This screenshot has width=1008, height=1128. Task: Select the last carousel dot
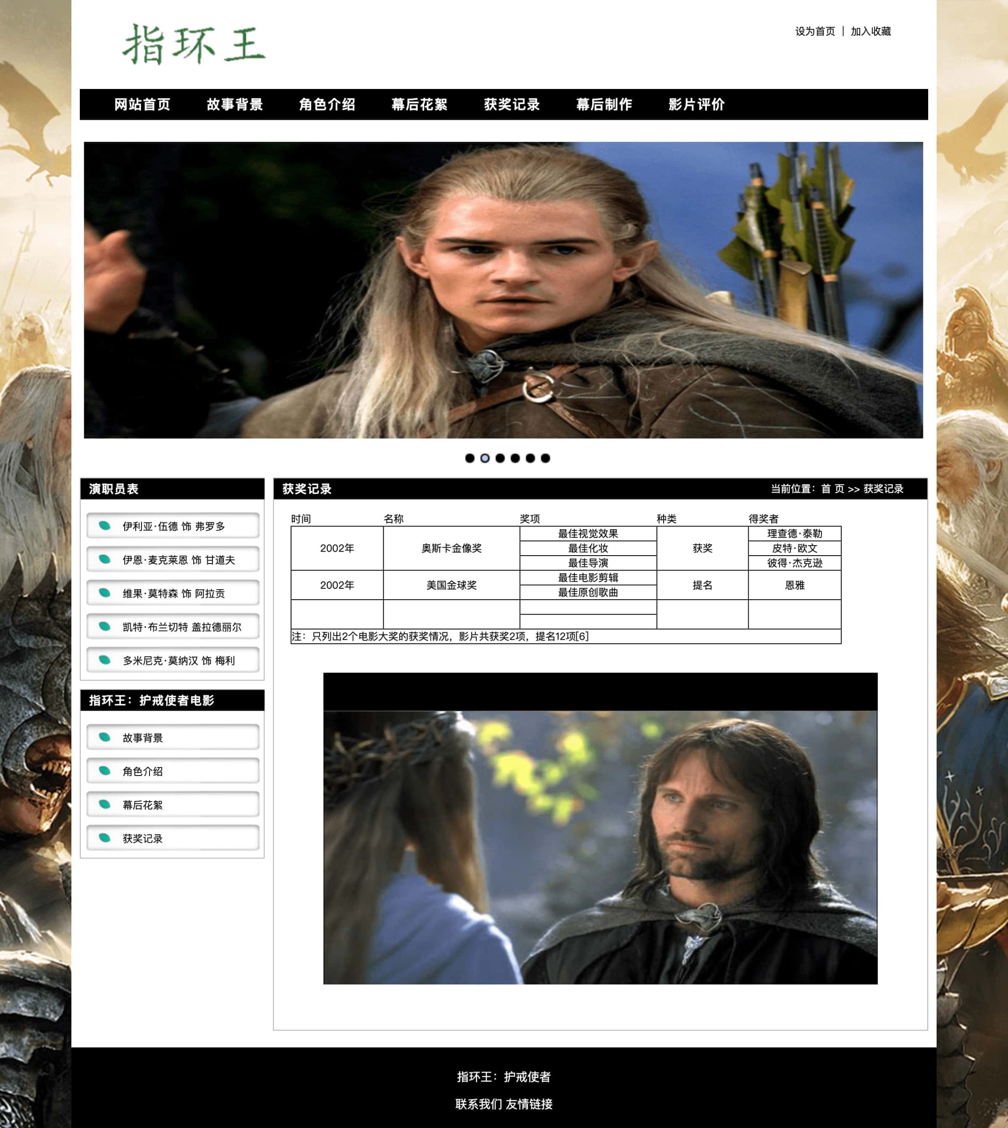click(545, 458)
